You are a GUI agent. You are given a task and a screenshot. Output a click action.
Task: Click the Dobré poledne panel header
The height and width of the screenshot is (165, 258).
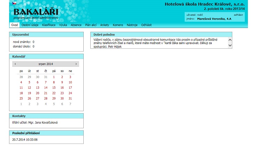point(161,35)
